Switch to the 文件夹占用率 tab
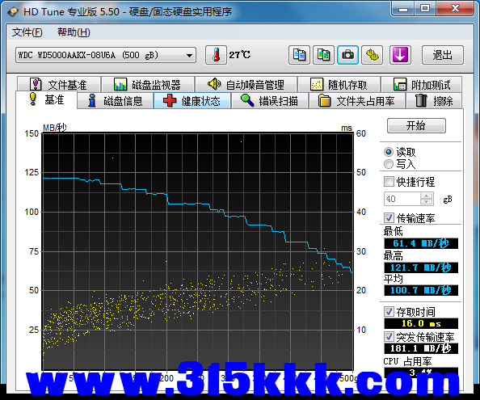480x400 pixels. 357,101
